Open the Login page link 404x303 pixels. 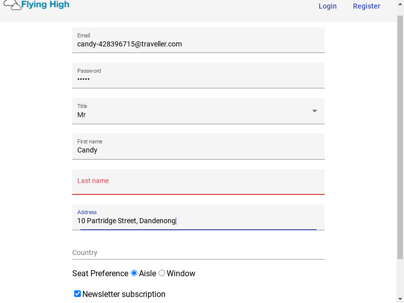pos(327,6)
